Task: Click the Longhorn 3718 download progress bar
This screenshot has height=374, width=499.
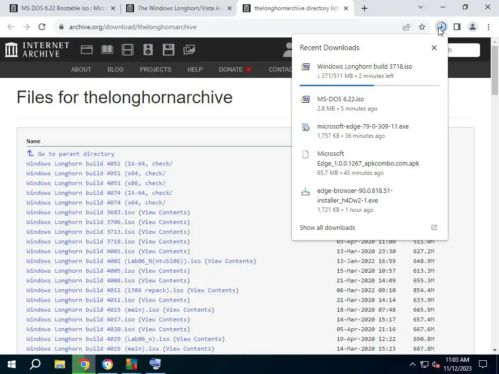Action: click(x=369, y=85)
